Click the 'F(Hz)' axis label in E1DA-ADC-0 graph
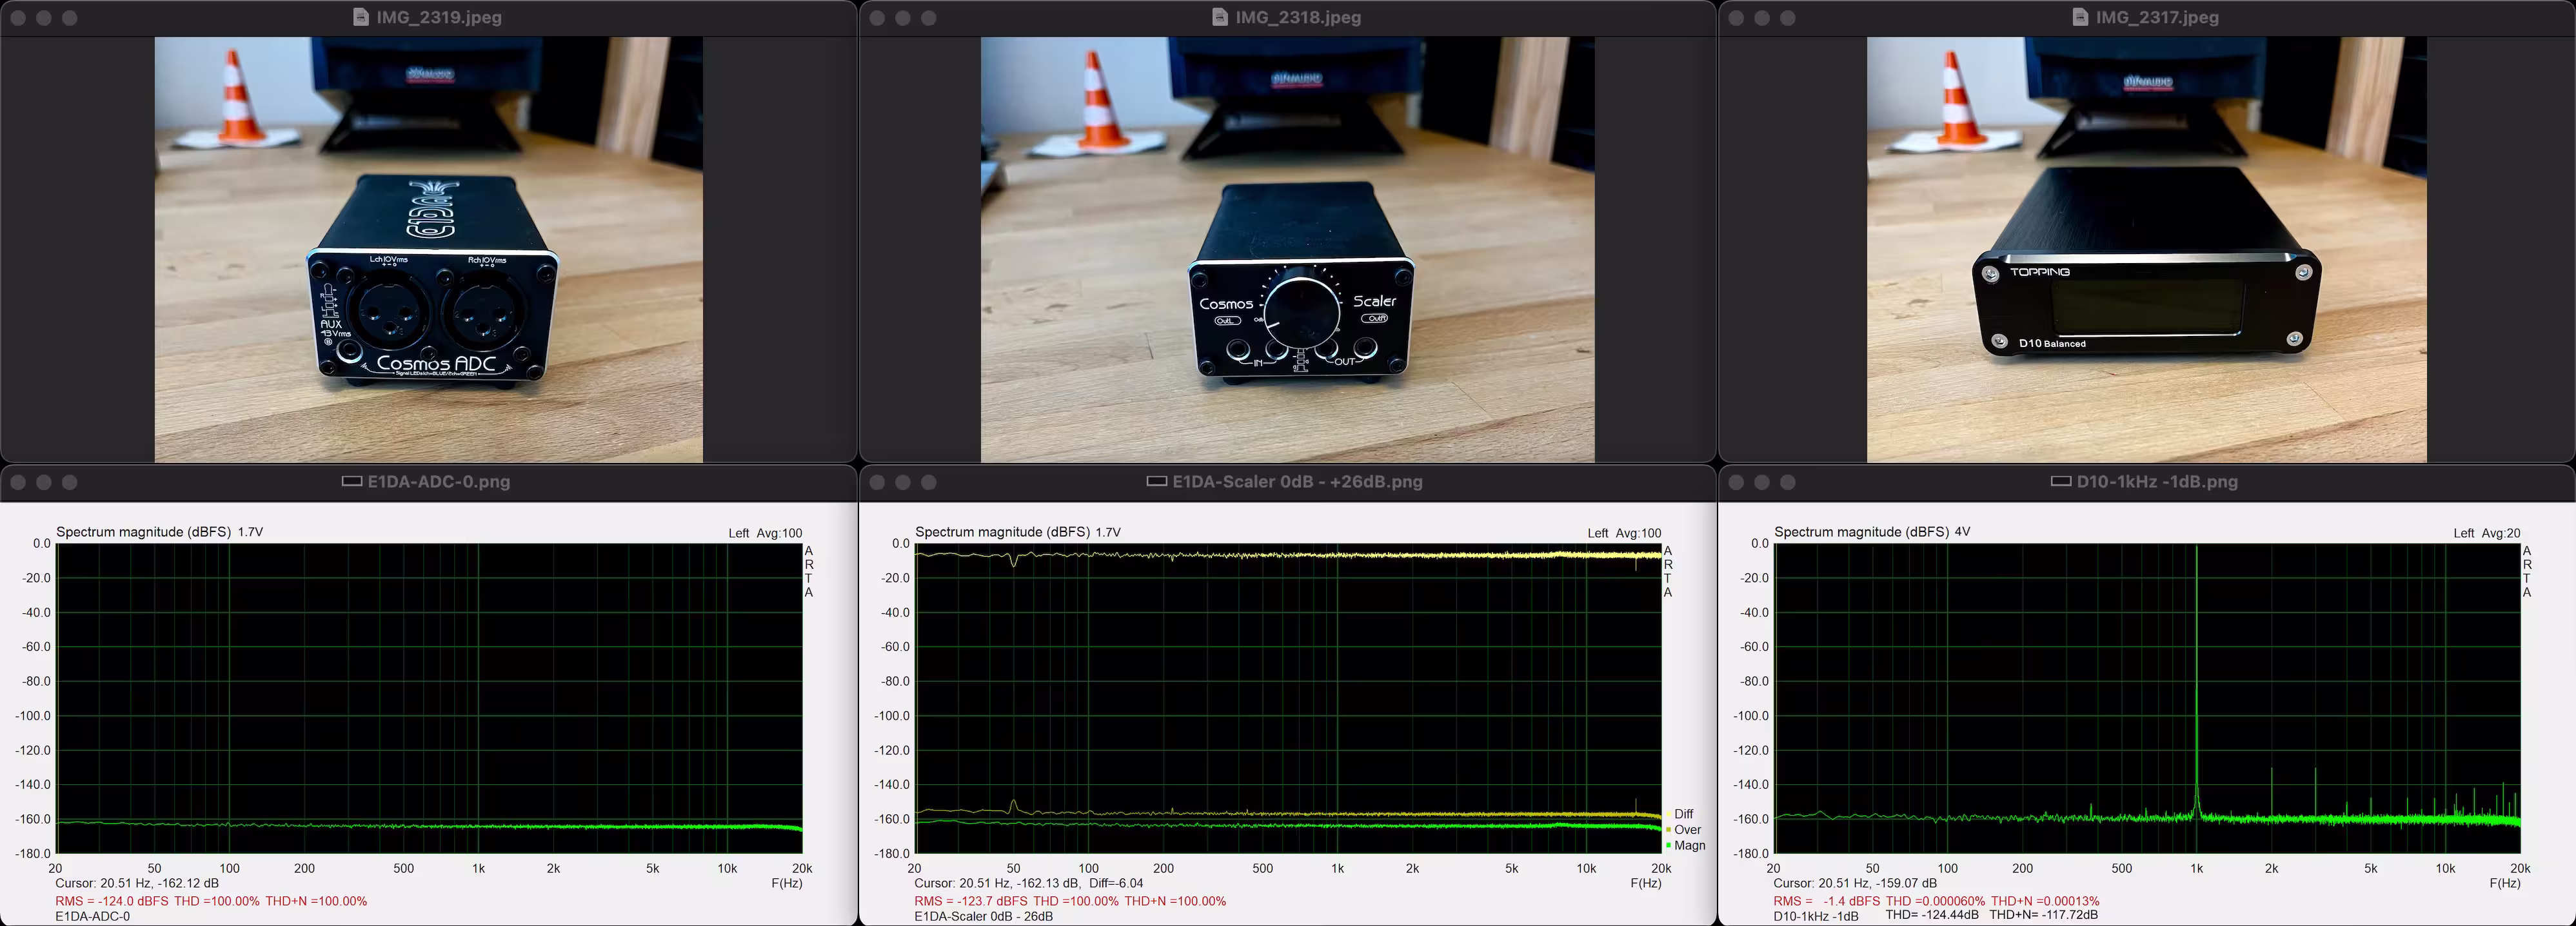This screenshot has width=2576, height=926. click(786, 883)
